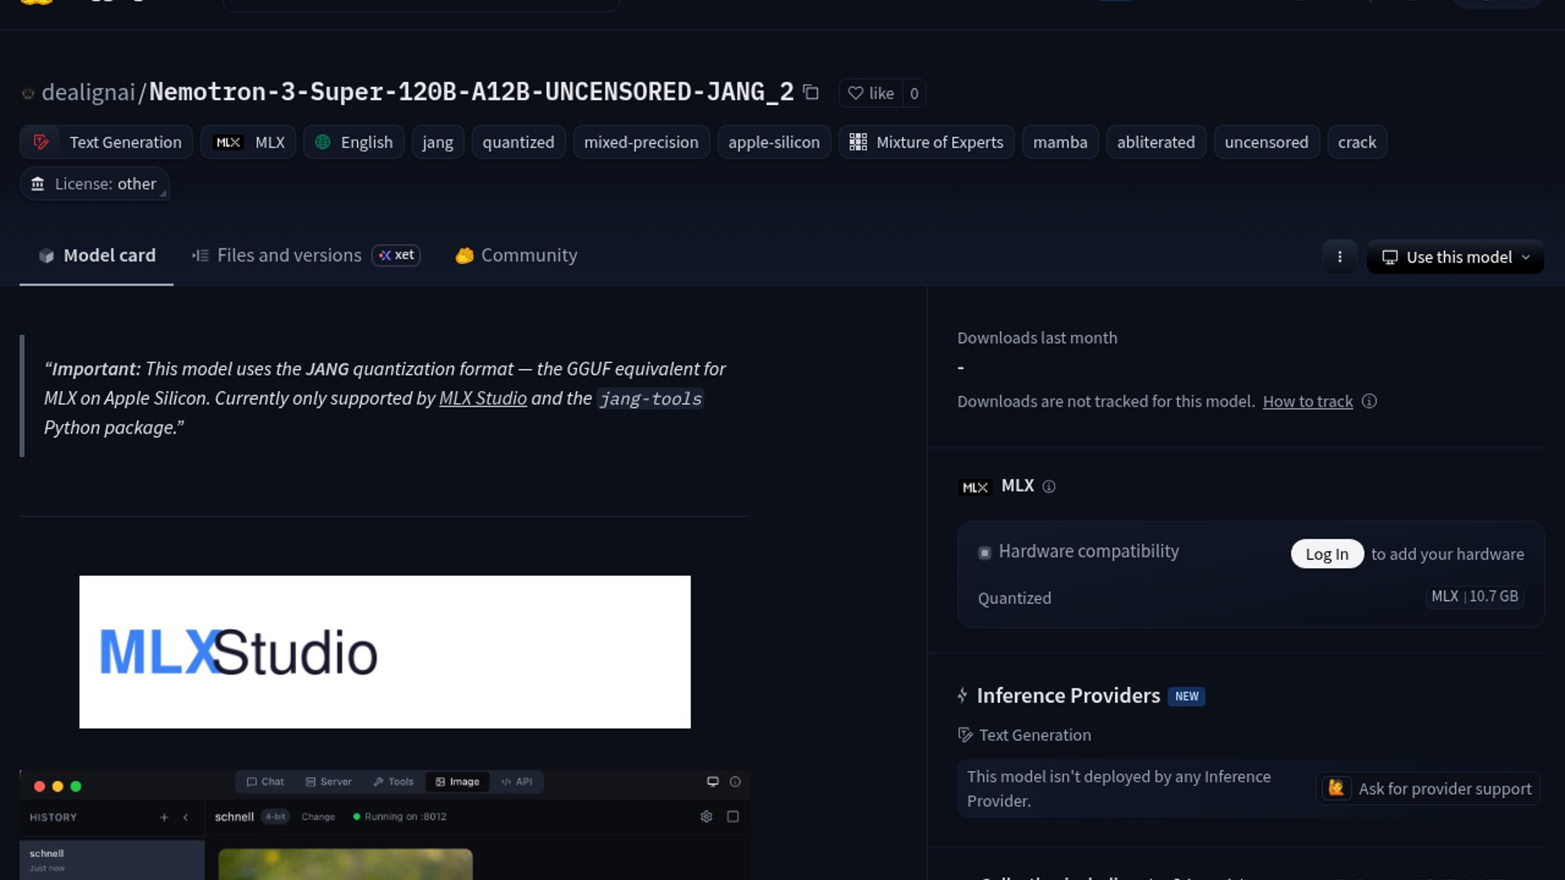This screenshot has width=1565, height=880.
Task: Click the like heart button
Action: click(x=871, y=93)
